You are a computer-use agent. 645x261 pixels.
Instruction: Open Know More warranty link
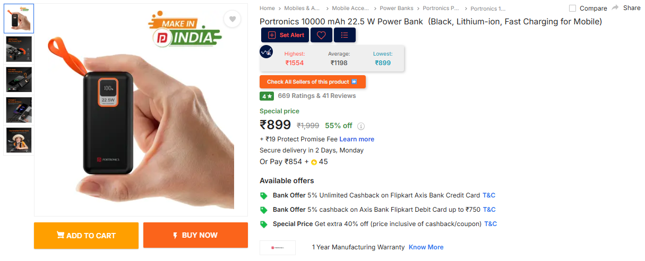[426, 247]
